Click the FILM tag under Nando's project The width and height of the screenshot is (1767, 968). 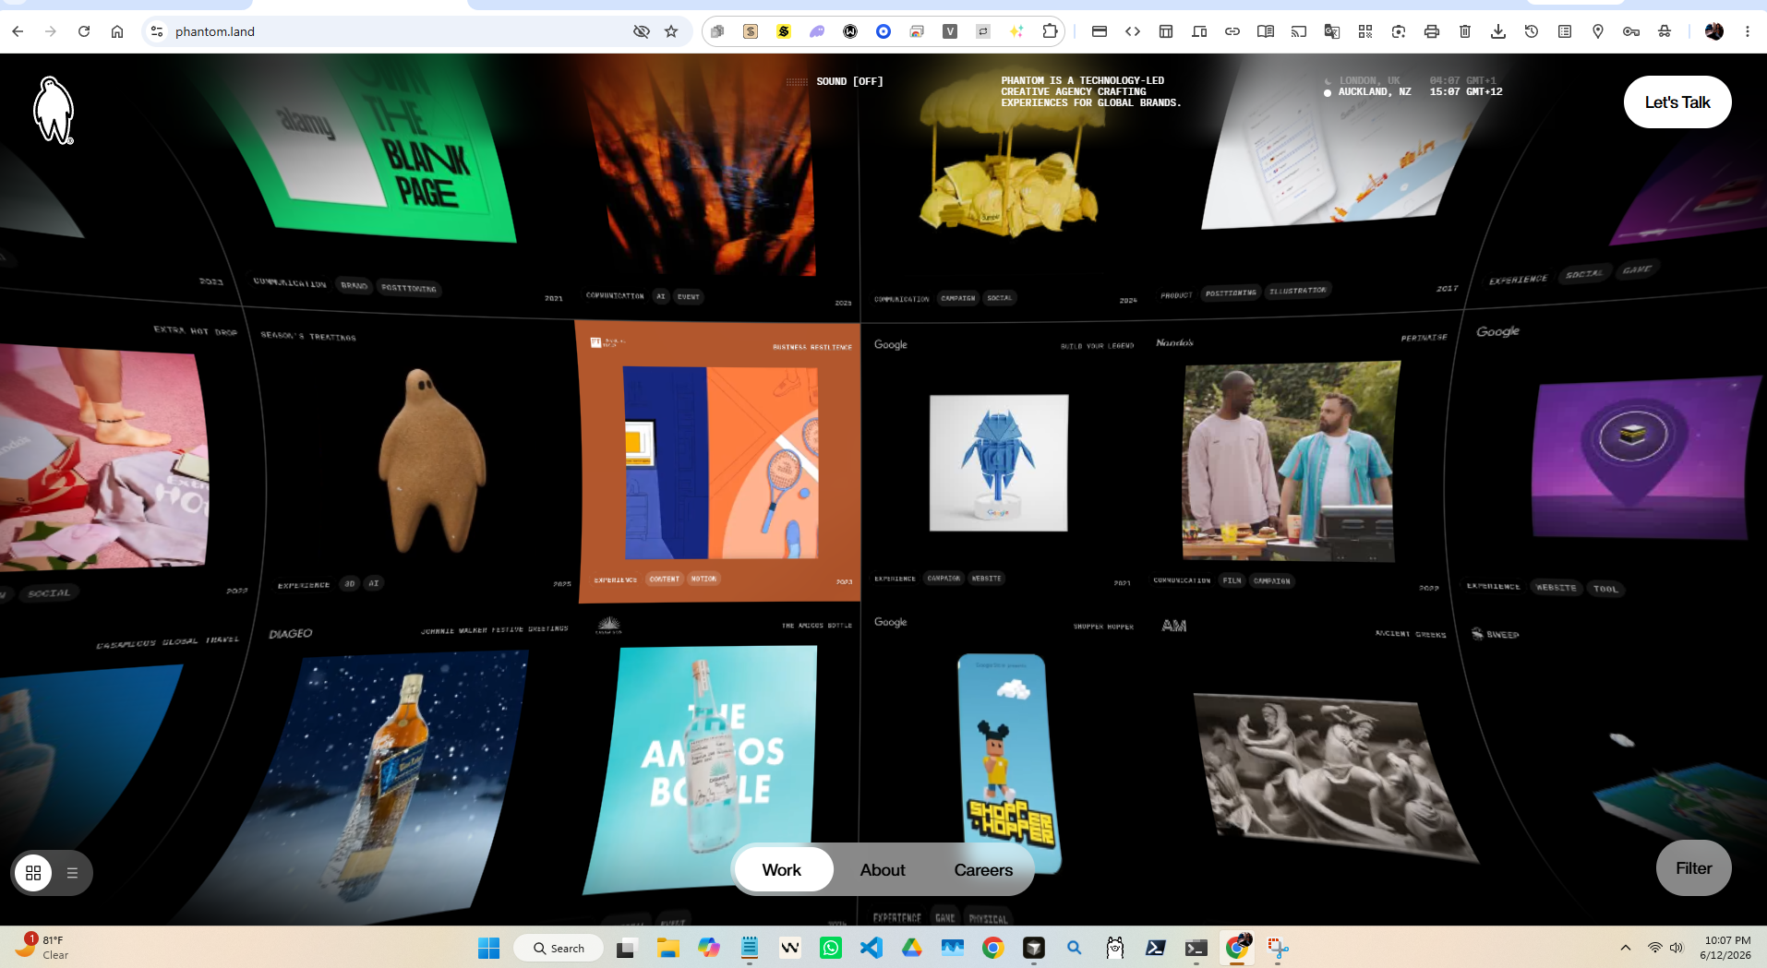1232,580
